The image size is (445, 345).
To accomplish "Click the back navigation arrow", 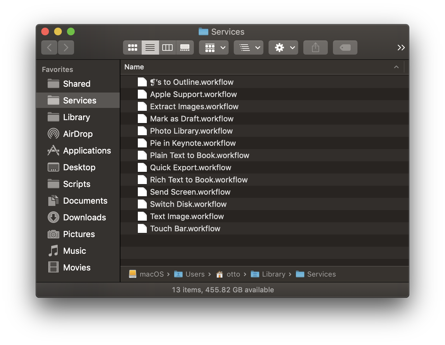I will coord(49,47).
